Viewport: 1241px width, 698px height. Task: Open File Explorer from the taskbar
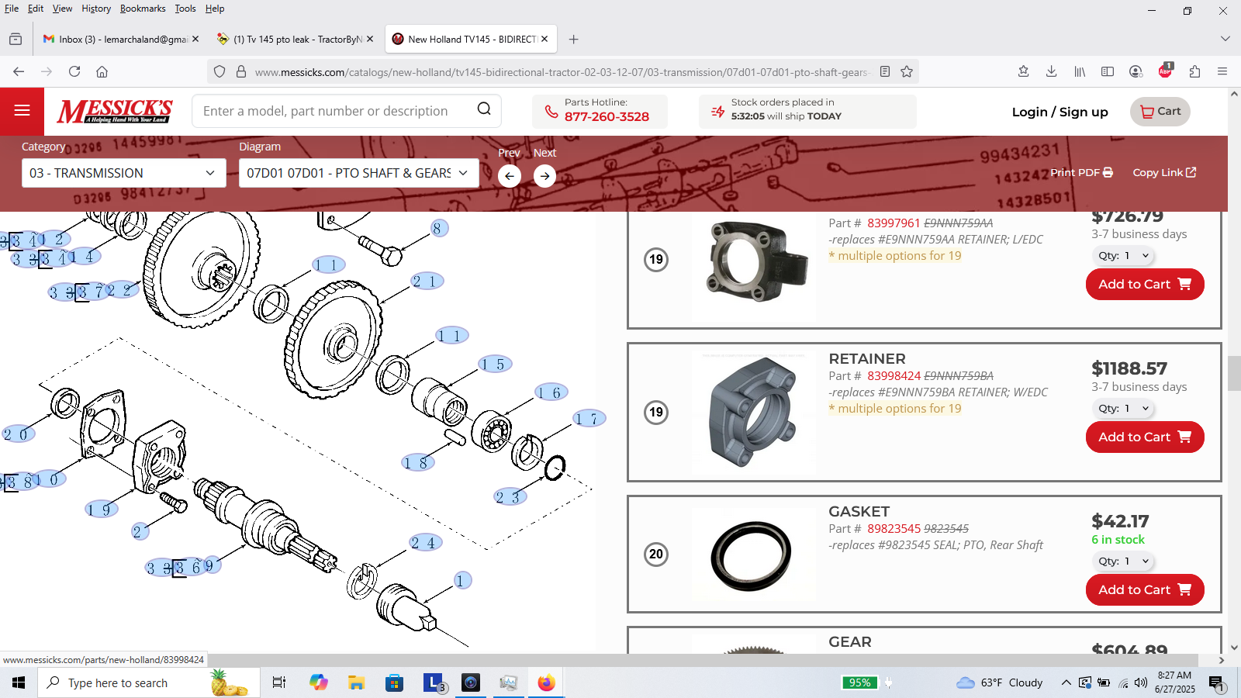(x=356, y=682)
